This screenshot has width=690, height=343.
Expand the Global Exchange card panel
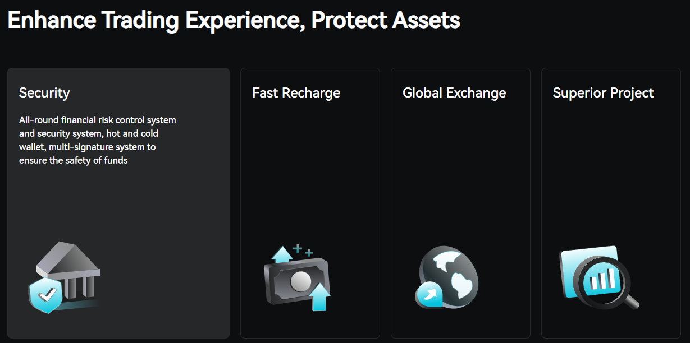(460, 203)
